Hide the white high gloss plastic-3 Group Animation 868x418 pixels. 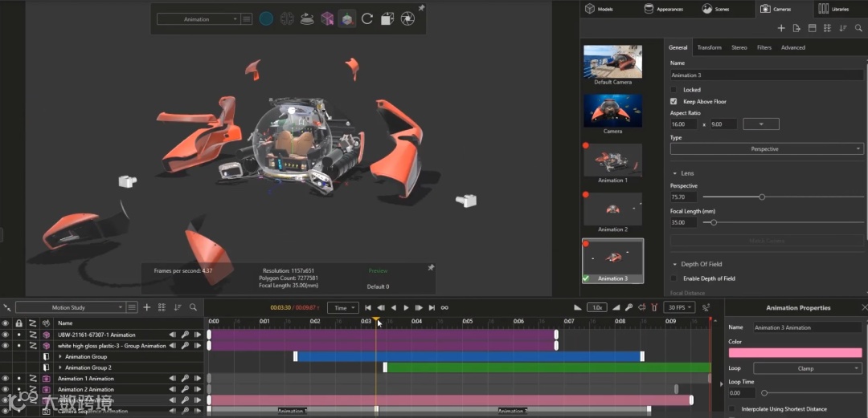6,346
